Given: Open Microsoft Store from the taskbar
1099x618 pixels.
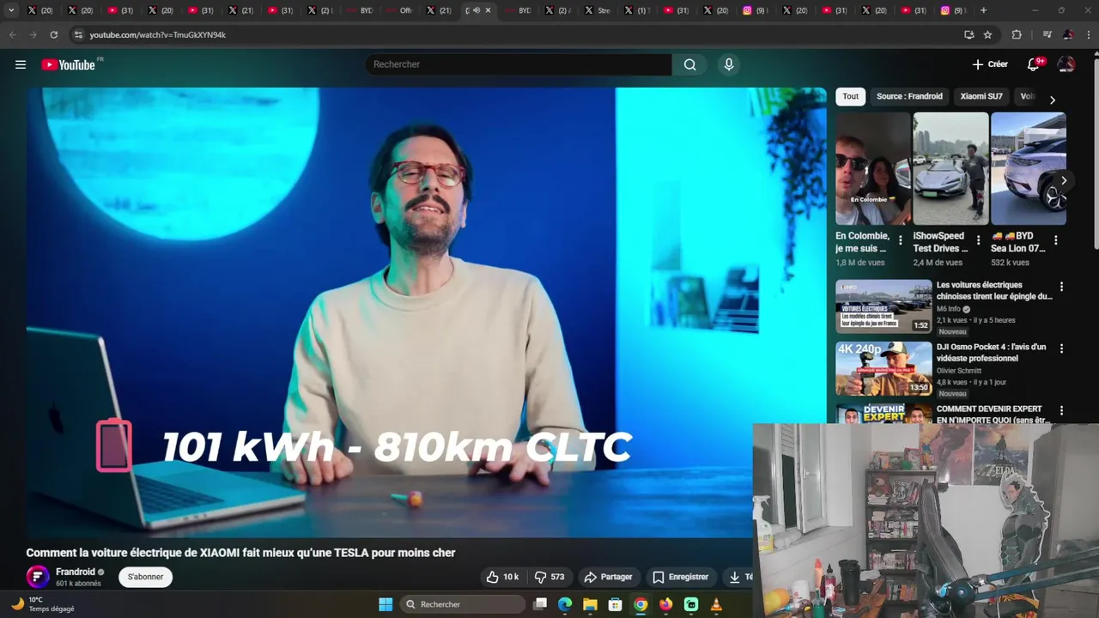Looking at the screenshot, I should point(615,604).
